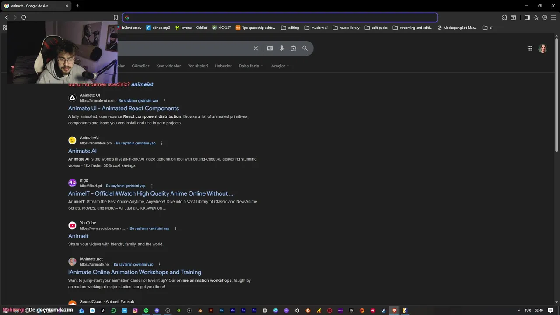Open AnimeIT Official Watch Anime link

click(x=150, y=193)
